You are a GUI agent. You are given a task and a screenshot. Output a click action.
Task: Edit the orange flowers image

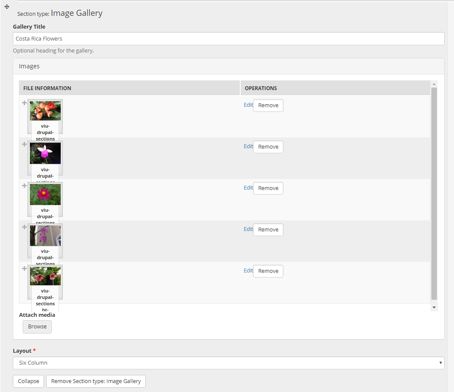(248, 105)
